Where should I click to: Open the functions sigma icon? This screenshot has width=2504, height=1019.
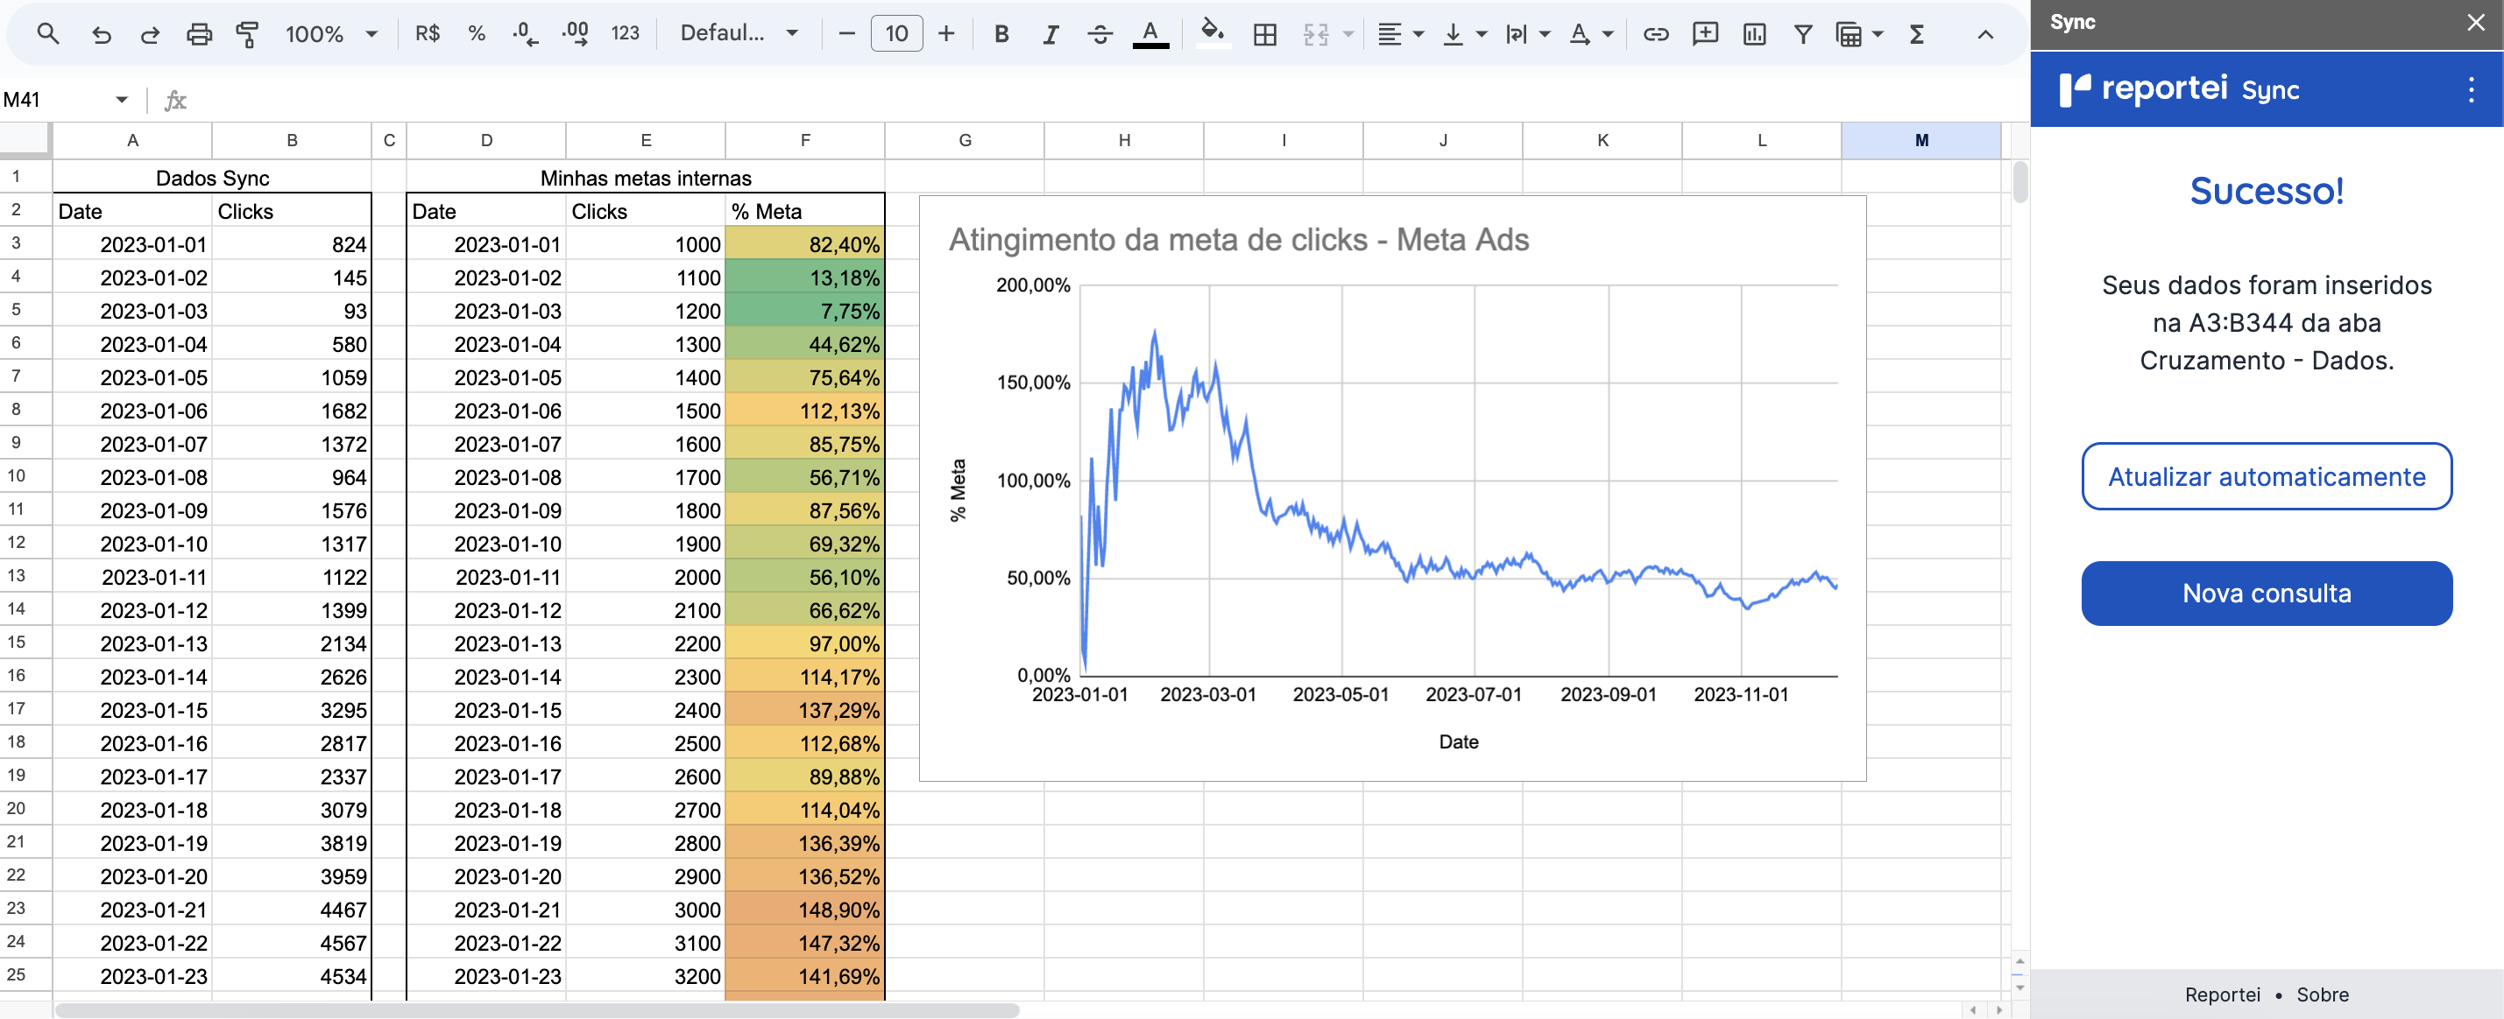[x=1916, y=34]
